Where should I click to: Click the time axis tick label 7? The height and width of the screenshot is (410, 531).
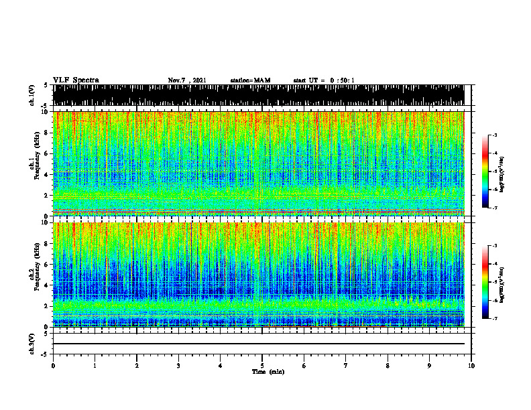click(x=346, y=366)
